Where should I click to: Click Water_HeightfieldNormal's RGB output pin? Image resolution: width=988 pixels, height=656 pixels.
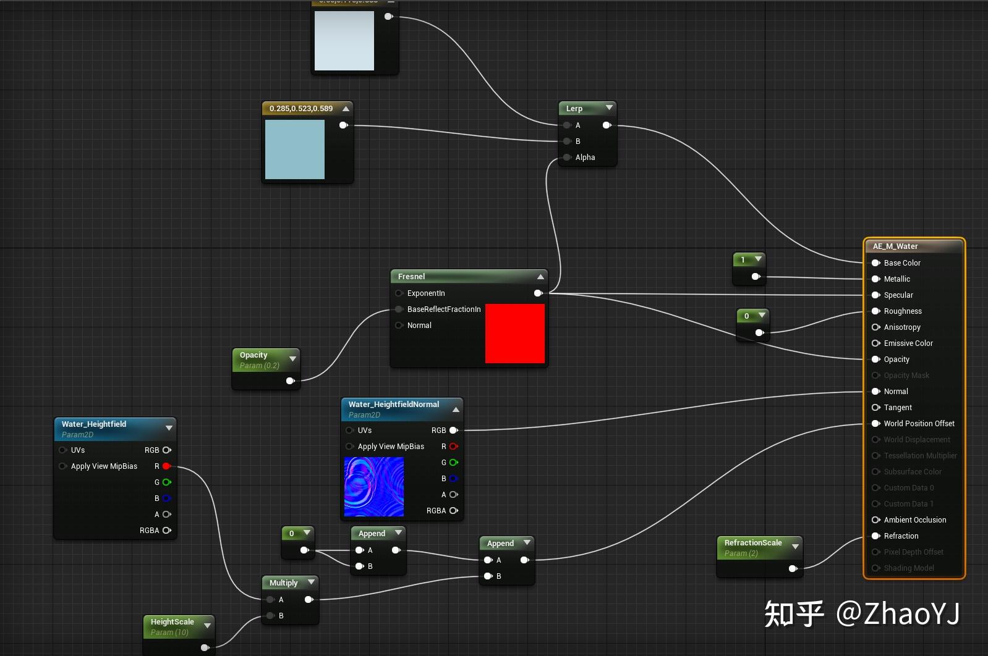click(x=454, y=431)
